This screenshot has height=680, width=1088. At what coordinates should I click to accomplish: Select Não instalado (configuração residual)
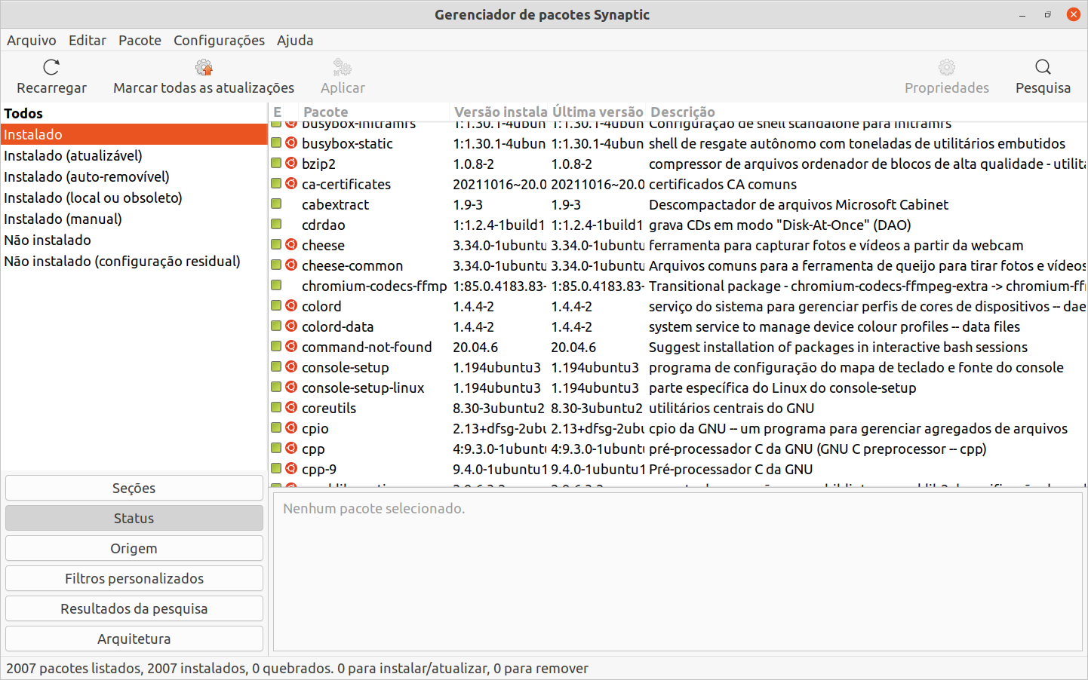point(134,261)
